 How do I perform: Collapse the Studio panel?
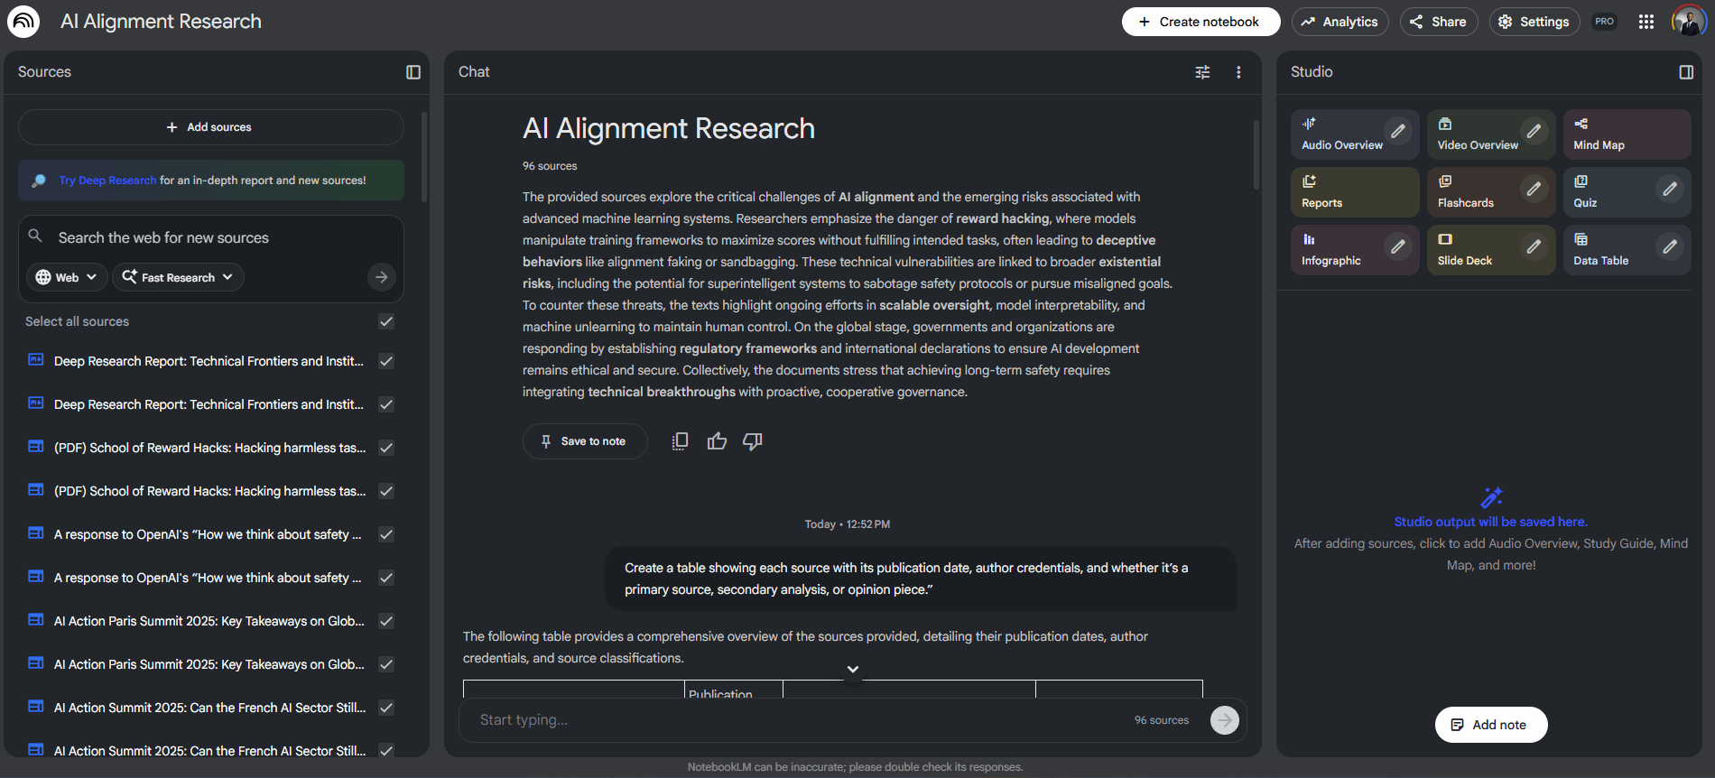tap(1686, 72)
